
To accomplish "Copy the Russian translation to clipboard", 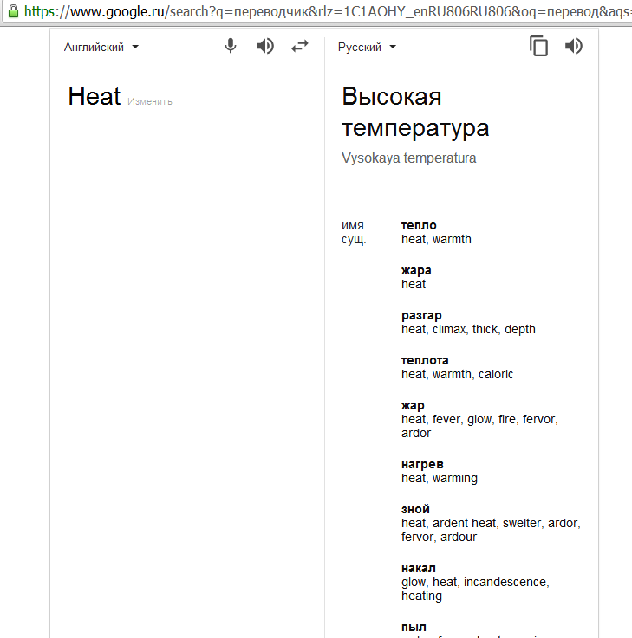I will click(x=539, y=47).
